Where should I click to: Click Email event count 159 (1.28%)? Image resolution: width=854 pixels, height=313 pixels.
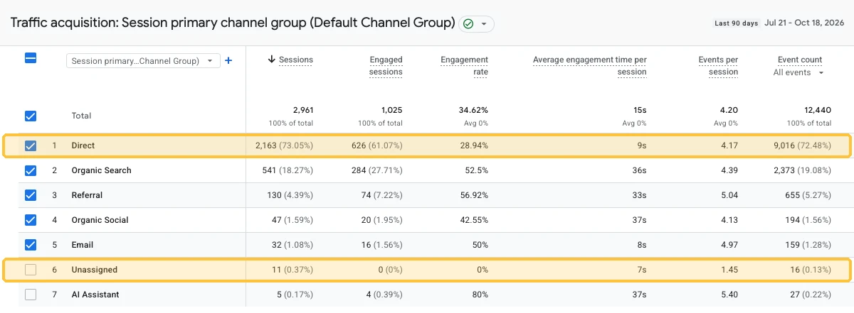807,245
